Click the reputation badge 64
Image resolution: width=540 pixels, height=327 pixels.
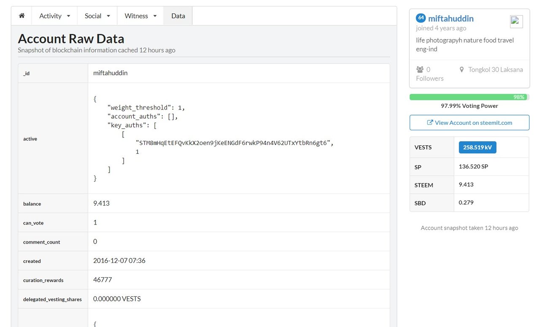[421, 18]
